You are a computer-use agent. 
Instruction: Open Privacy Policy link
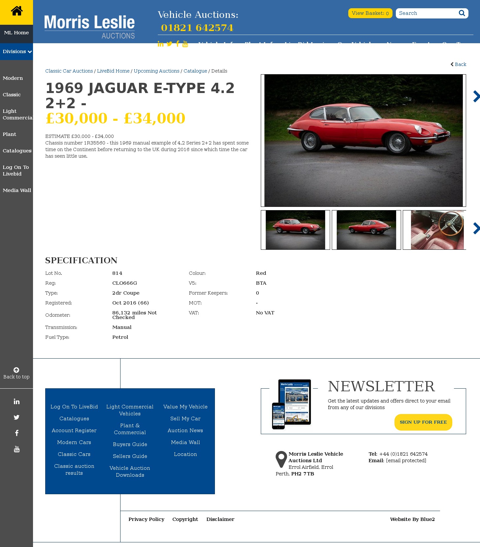click(x=147, y=519)
